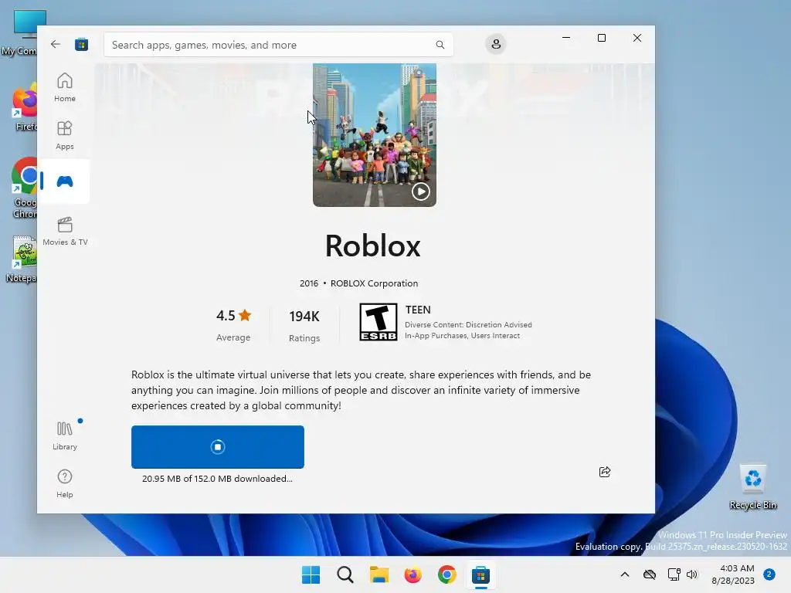The height and width of the screenshot is (593, 791).
Task: Open the Help section in sidebar
Action: (x=65, y=483)
